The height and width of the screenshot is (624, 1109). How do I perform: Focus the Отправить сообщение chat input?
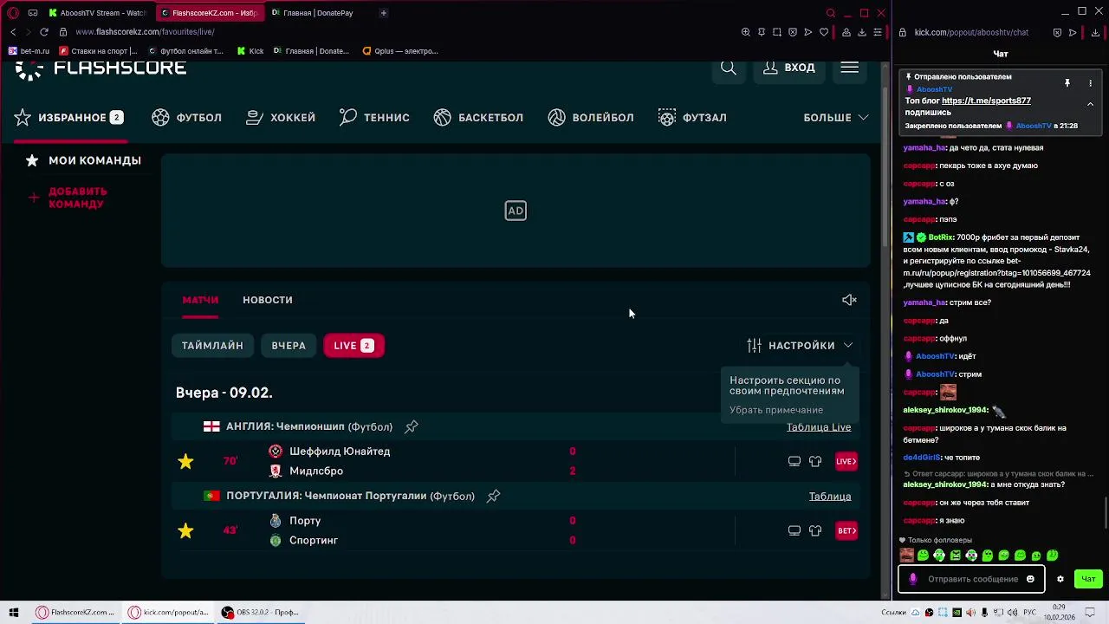click(973, 579)
